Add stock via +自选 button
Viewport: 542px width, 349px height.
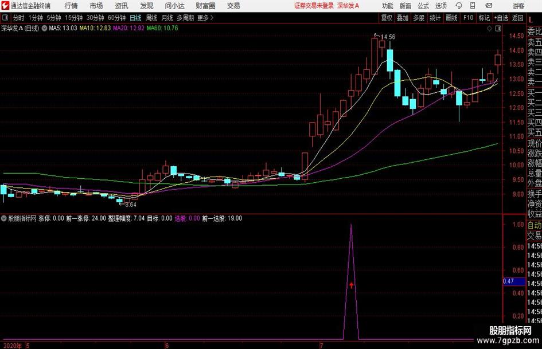[x=501, y=18]
